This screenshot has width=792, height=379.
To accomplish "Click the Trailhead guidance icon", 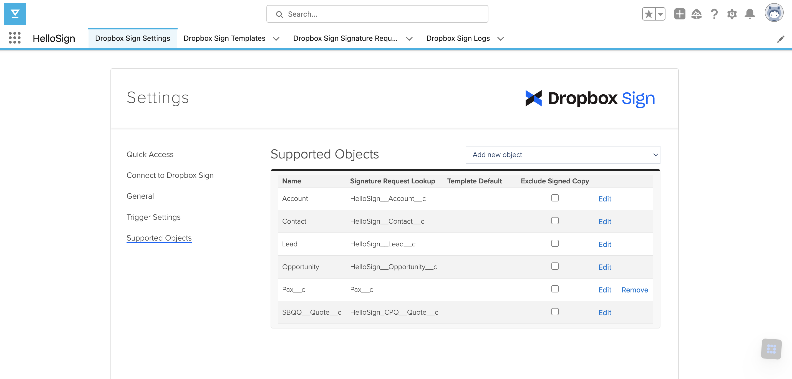I will [696, 14].
